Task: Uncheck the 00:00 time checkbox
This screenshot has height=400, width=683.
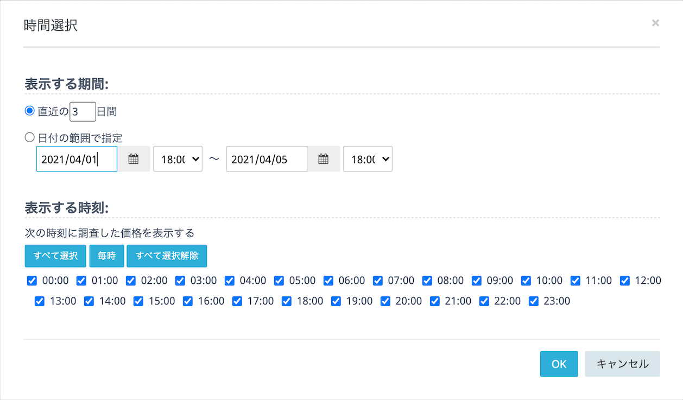Action: pyautogui.click(x=32, y=281)
